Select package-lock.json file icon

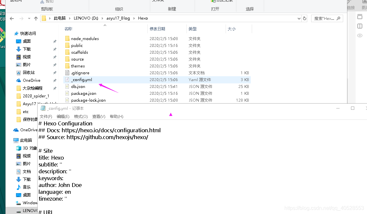[67, 100]
